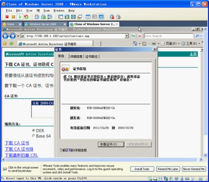Click the 安装证书(I)... button
Image resolution: width=209 pixels, height=182 pixels.
(111, 144)
